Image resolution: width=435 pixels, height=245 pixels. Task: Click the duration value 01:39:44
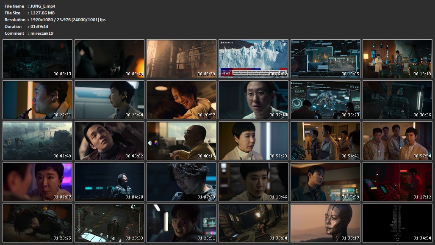pyautogui.click(x=39, y=27)
